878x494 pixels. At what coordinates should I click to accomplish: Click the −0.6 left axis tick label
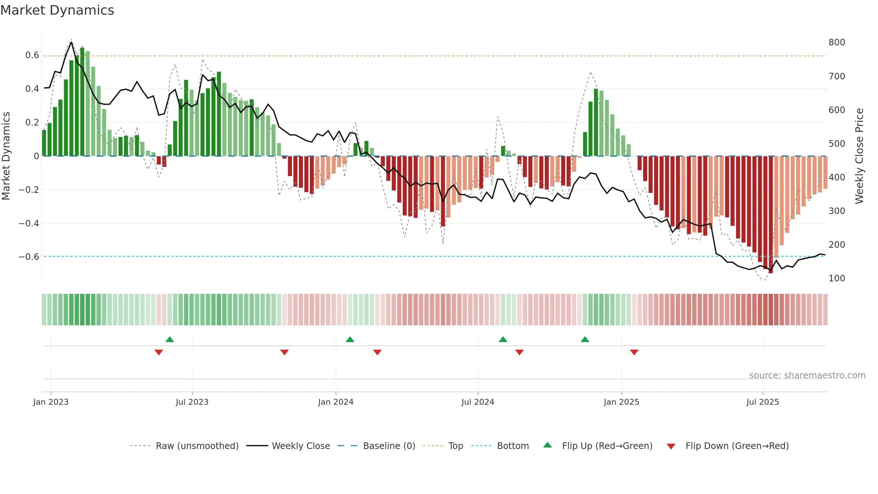click(x=29, y=257)
